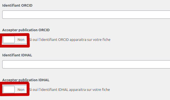Click the "Non" text on the IDHAL switch
Screen dimensions: 170x100
(21, 90)
